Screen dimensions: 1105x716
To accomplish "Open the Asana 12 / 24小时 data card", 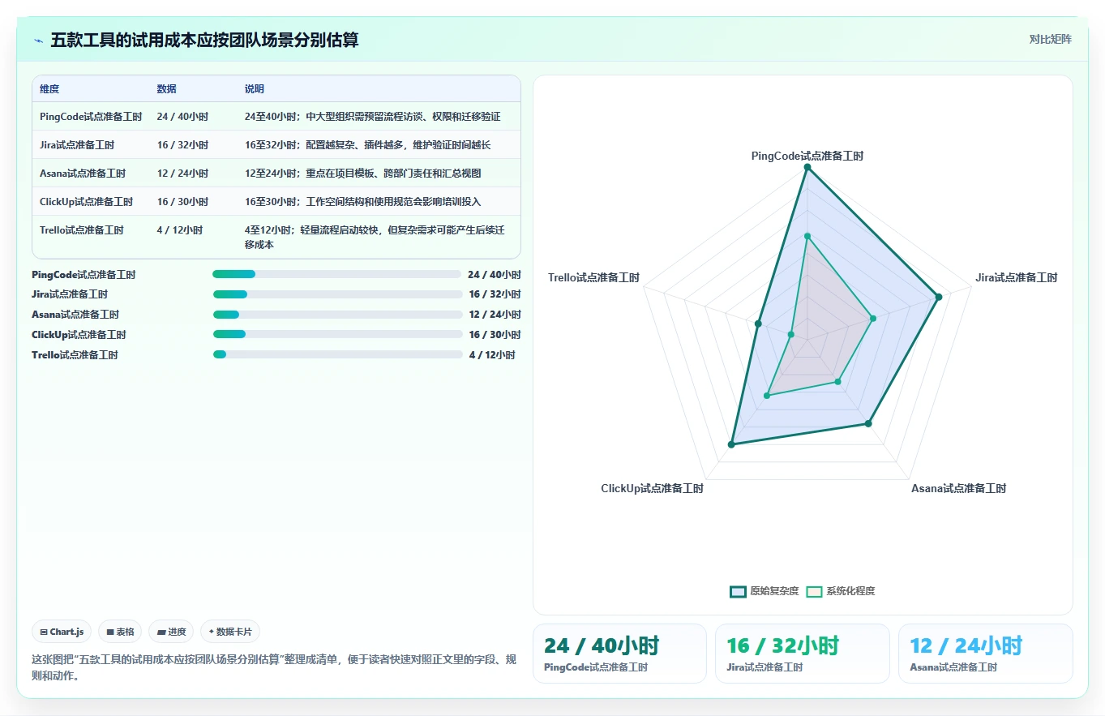I will click(986, 654).
